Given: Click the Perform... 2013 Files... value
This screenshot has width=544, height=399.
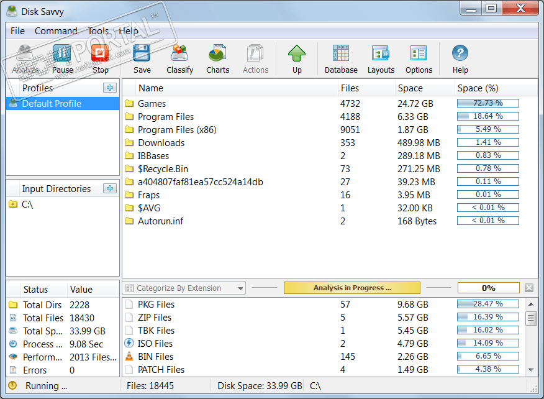Looking at the screenshot, I should 93,357.
